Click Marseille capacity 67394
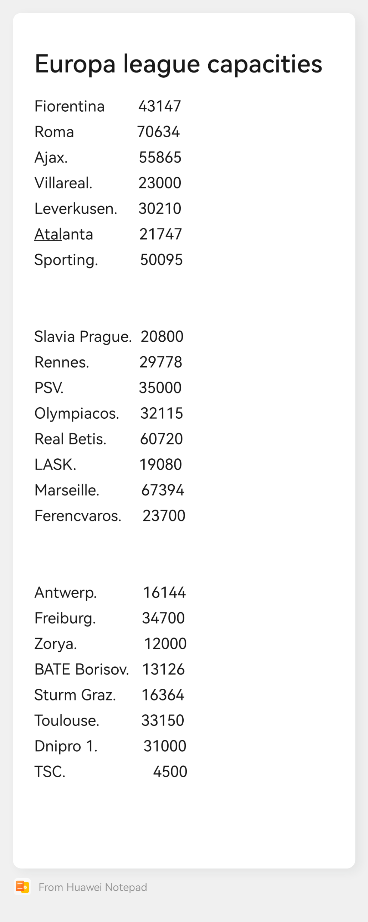Image resolution: width=368 pixels, height=922 pixels. coord(163,490)
